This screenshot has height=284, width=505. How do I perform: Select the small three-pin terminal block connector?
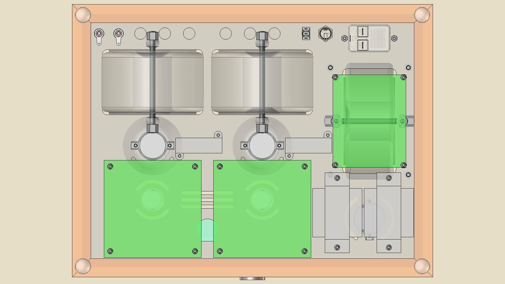pos(306,34)
